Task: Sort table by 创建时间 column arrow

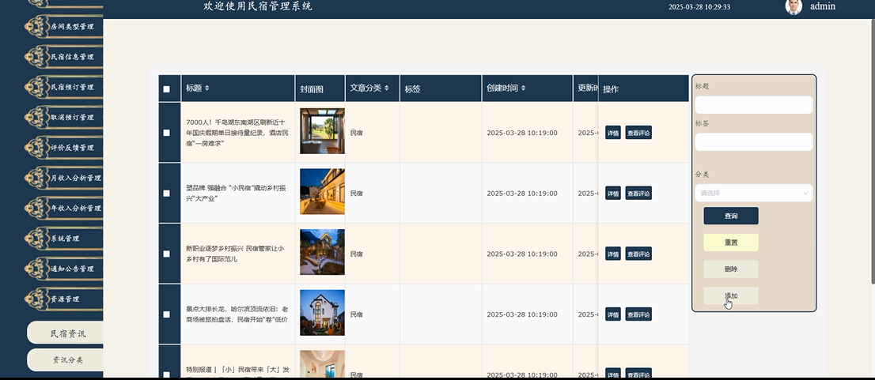Action: click(523, 88)
